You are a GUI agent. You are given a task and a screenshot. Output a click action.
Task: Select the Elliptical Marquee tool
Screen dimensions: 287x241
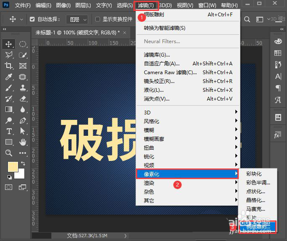(x=23, y=44)
